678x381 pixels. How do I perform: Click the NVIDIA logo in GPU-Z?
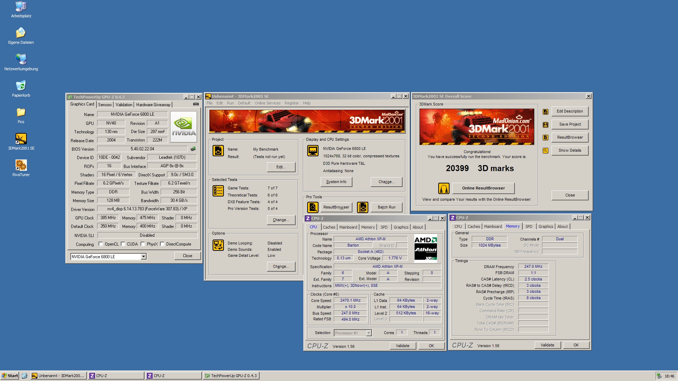[184, 127]
